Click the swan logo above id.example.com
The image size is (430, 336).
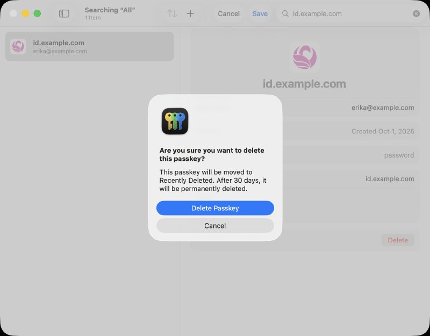click(305, 57)
